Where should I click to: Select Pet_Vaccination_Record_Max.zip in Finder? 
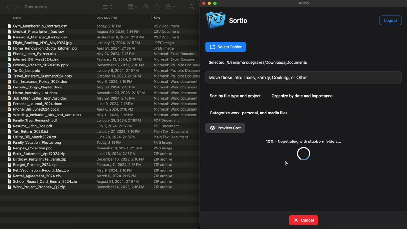[41, 170]
